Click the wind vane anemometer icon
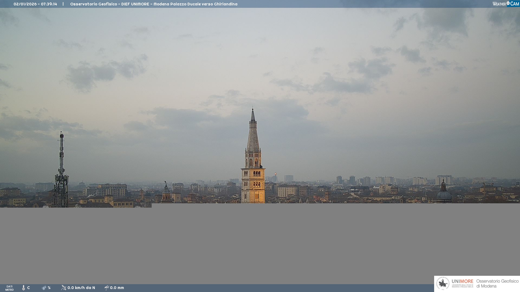The height and width of the screenshot is (292, 520). (x=64, y=288)
